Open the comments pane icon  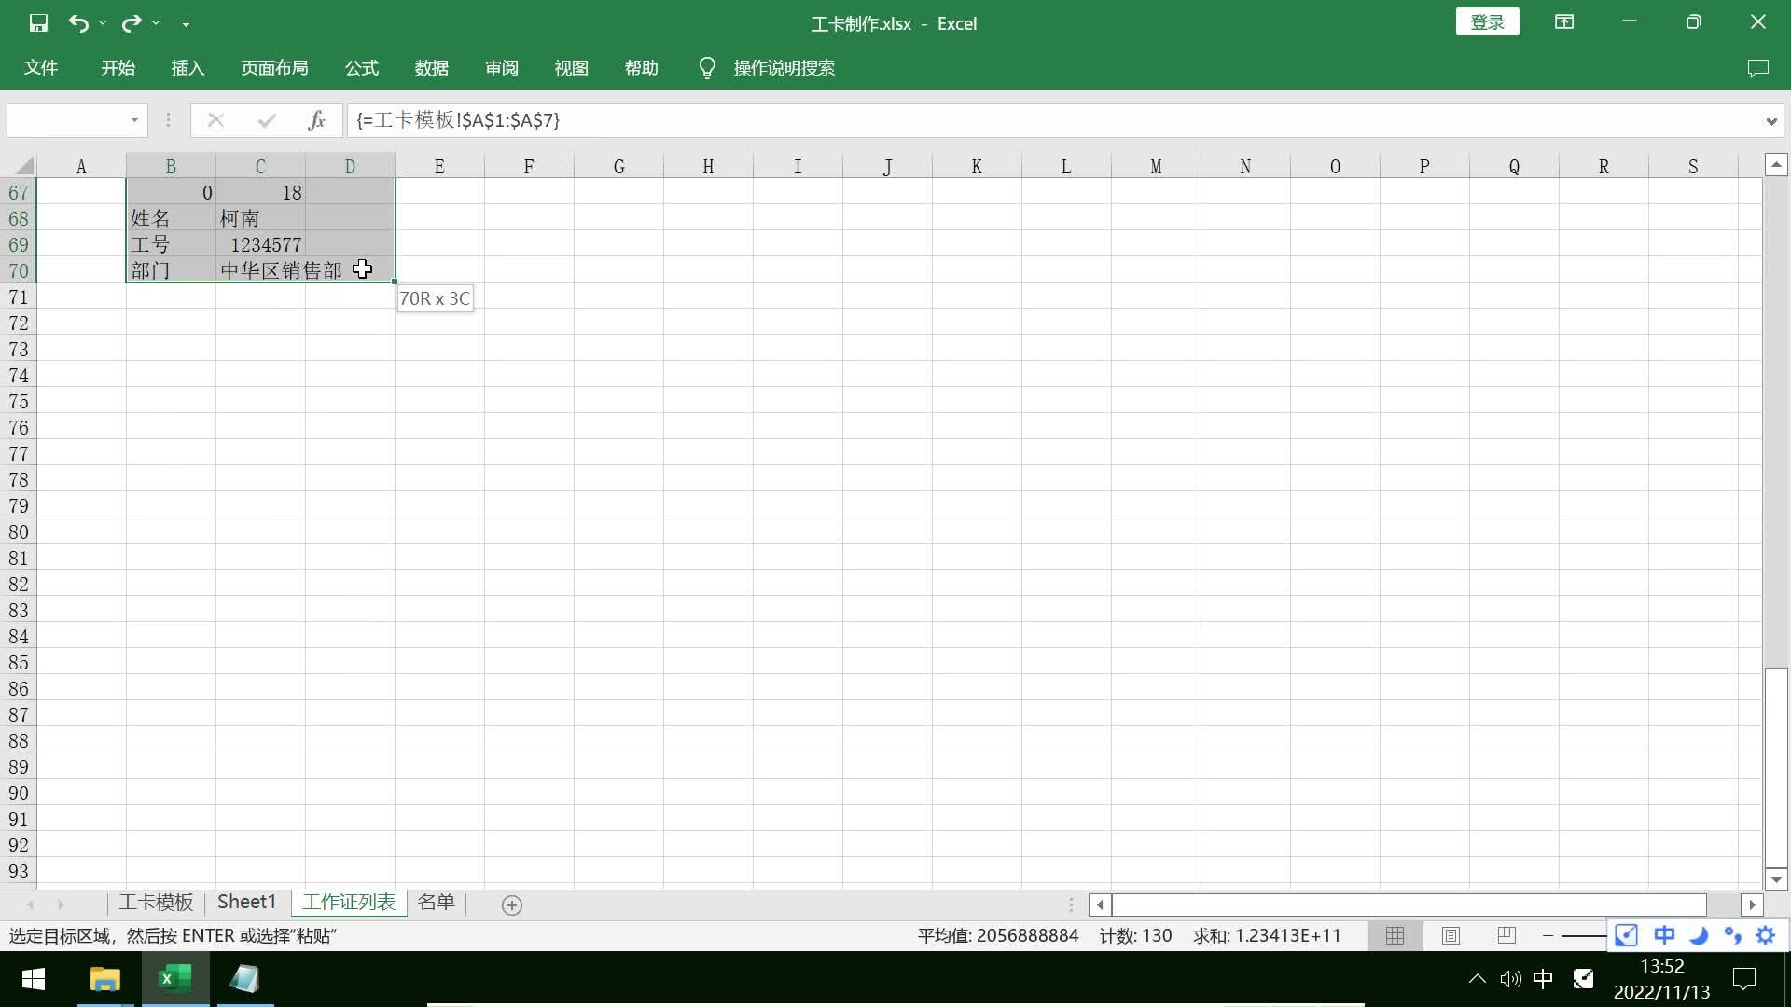click(1757, 68)
